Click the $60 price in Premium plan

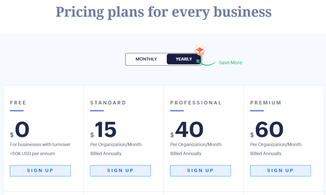pyautogui.click(x=267, y=130)
